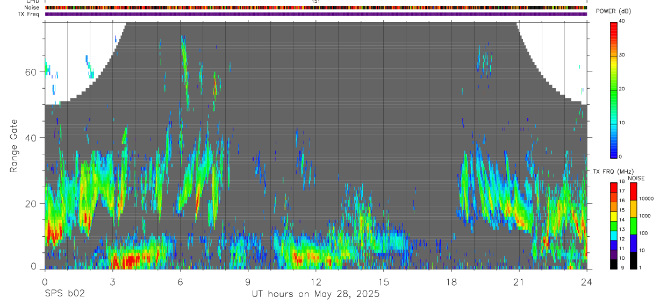Viewport: 660px width, 305px height.
Task: Click the 18 hour tick label on the time axis
Action: point(451,281)
